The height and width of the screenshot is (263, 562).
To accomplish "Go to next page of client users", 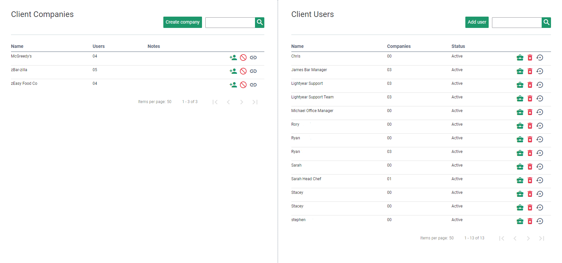I will point(528,238).
